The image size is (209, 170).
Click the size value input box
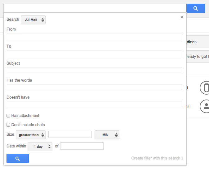click(70, 134)
